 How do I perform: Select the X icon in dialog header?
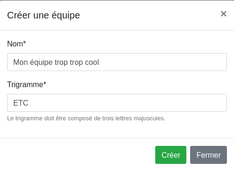224,14
